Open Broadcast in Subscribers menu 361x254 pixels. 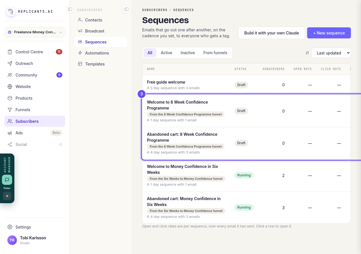tap(101, 31)
